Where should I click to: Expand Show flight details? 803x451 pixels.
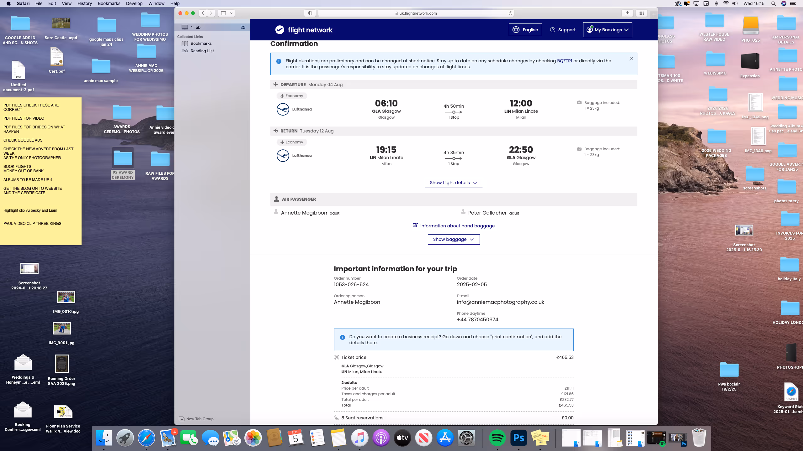click(454, 183)
